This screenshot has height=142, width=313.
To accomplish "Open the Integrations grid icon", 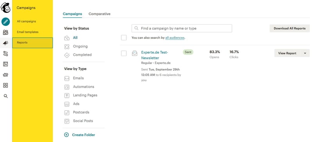I will click(5, 86).
